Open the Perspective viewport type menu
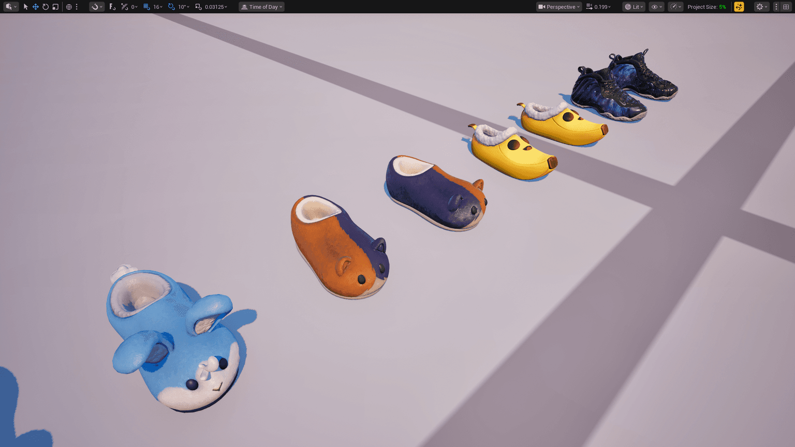Viewport: 795px width, 447px height. [x=559, y=7]
